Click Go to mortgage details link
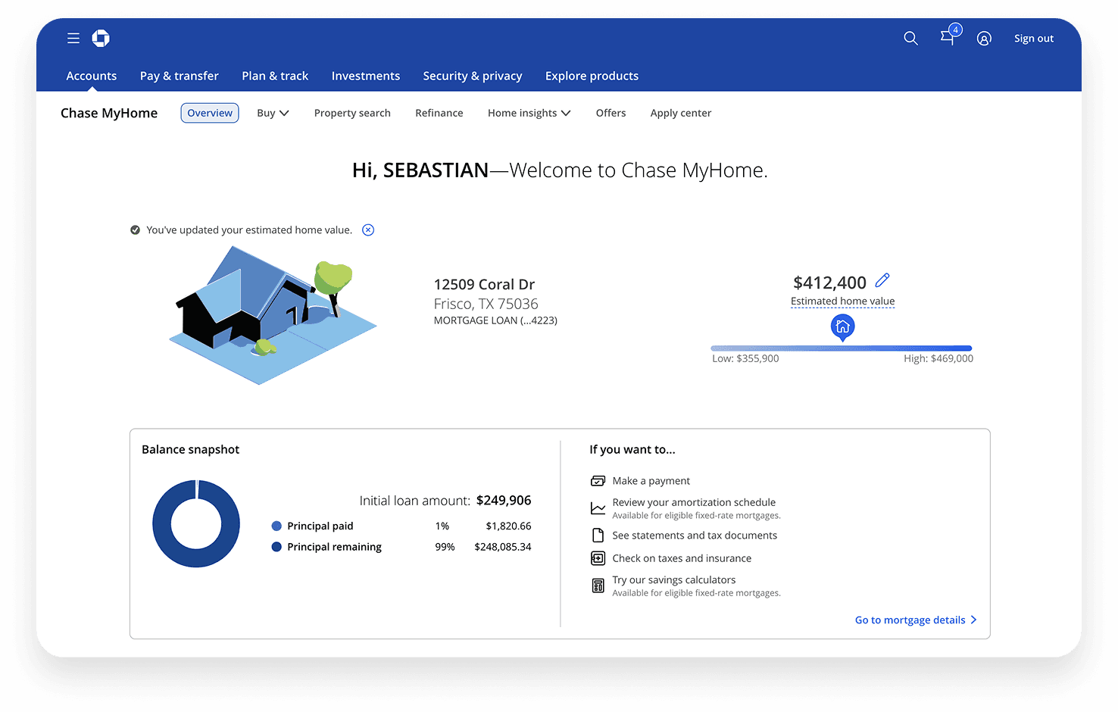This screenshot has width=1118, height=712. click(x=916, y=620)
